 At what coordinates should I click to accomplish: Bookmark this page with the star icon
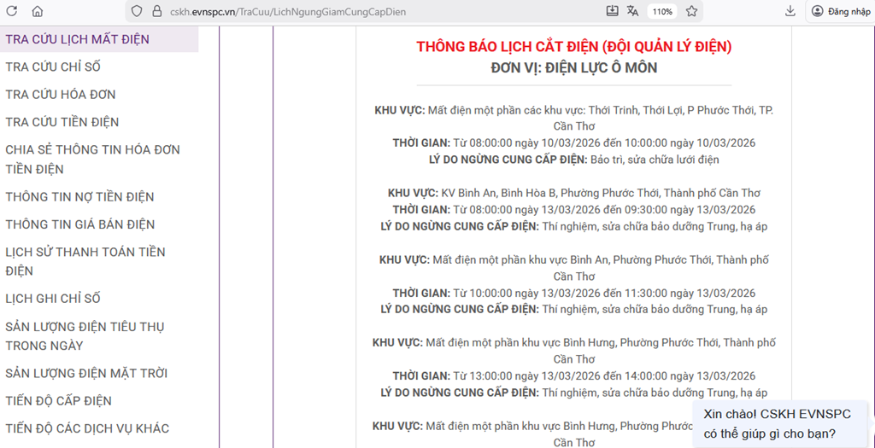pyautogui.click(x=691, y=11)
